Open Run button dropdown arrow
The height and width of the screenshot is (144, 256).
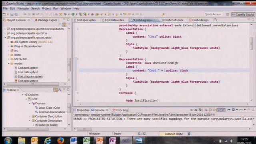[76, 14]
